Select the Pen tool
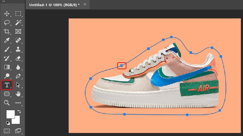Image resolution: width=243 pixels, height=136 pixels. pos(18,76)
